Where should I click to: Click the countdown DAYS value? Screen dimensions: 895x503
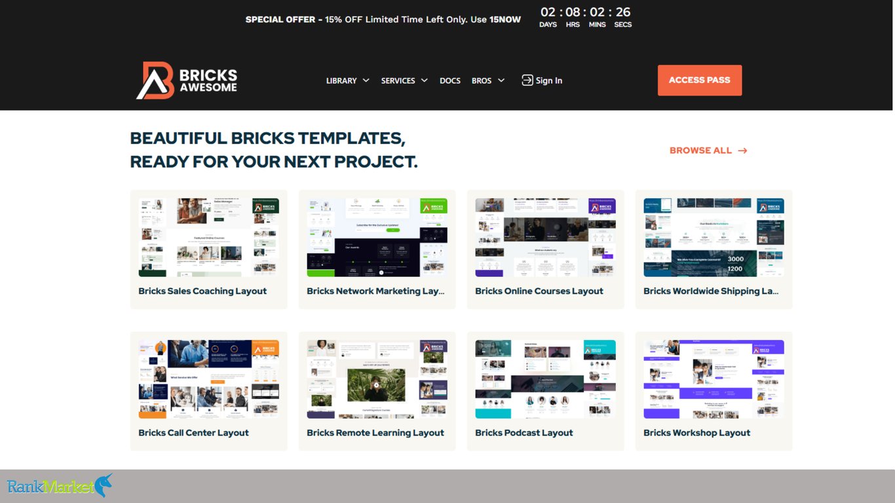(548, 12)
